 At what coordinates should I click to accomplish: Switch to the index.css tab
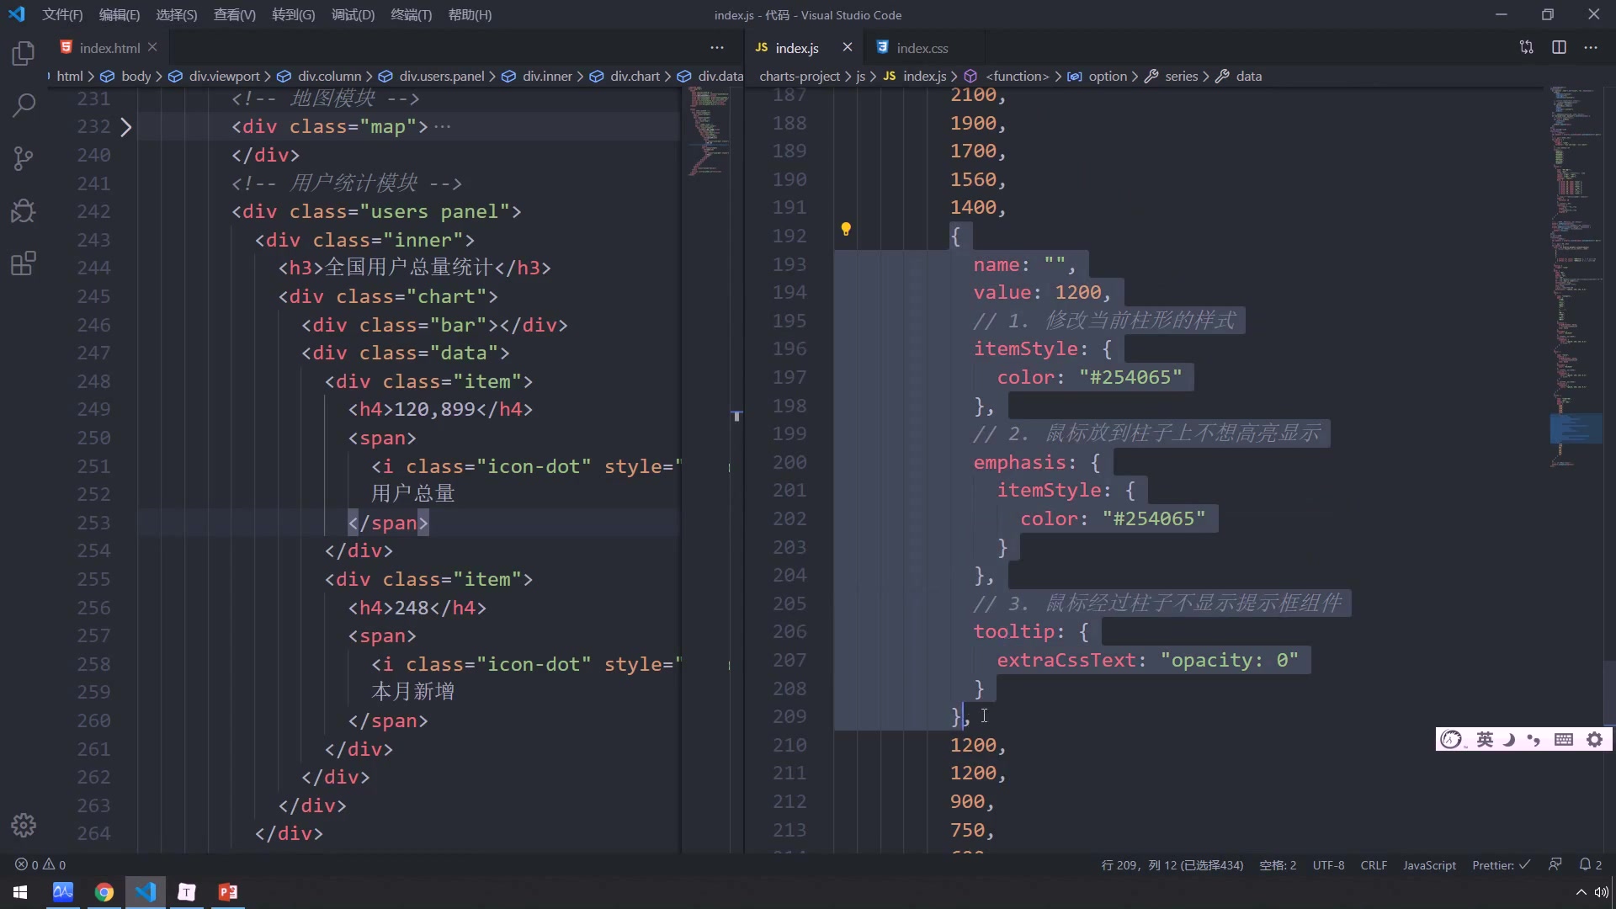922,48
